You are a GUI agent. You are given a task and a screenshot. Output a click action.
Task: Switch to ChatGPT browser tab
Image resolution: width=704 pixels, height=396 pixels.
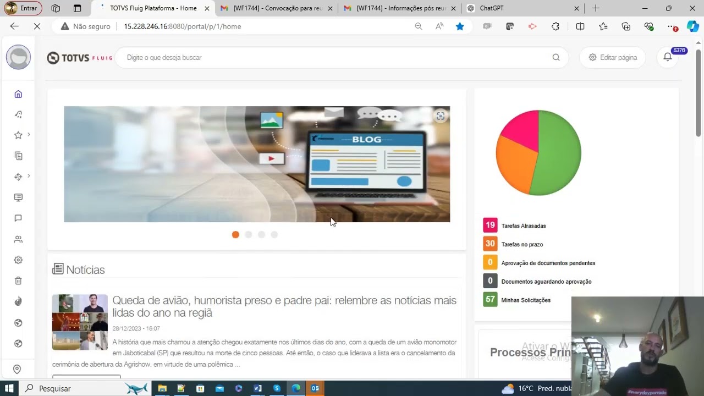click(522, 8)
